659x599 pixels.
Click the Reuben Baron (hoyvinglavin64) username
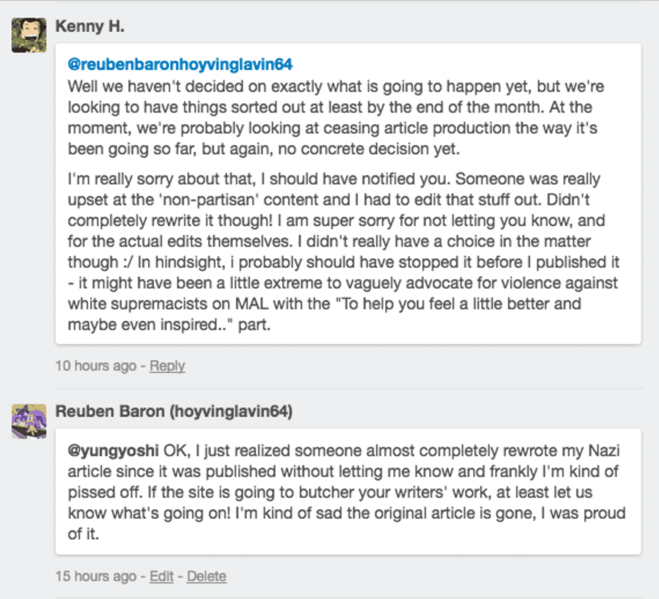[174, 411]
